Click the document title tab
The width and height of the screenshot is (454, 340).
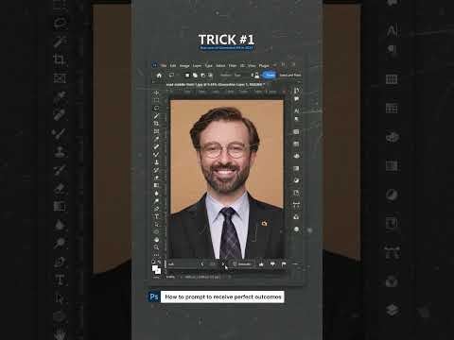click(x=216, y=85)
